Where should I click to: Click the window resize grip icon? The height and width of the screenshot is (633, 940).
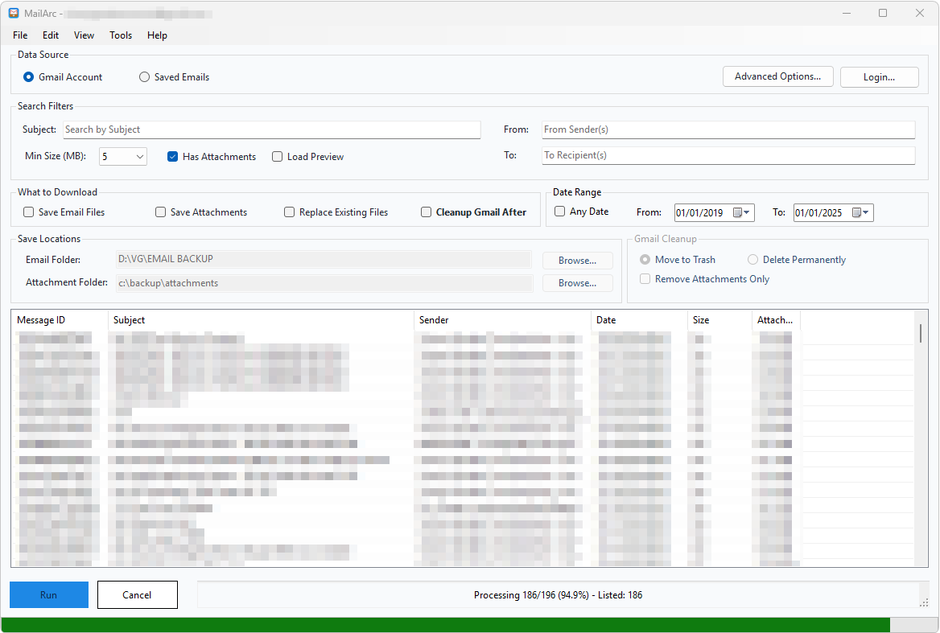tap(924, 602)
